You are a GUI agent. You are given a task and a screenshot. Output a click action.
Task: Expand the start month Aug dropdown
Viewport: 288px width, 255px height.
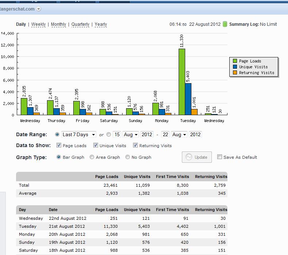pyautogui.click(x=131, y=134)
